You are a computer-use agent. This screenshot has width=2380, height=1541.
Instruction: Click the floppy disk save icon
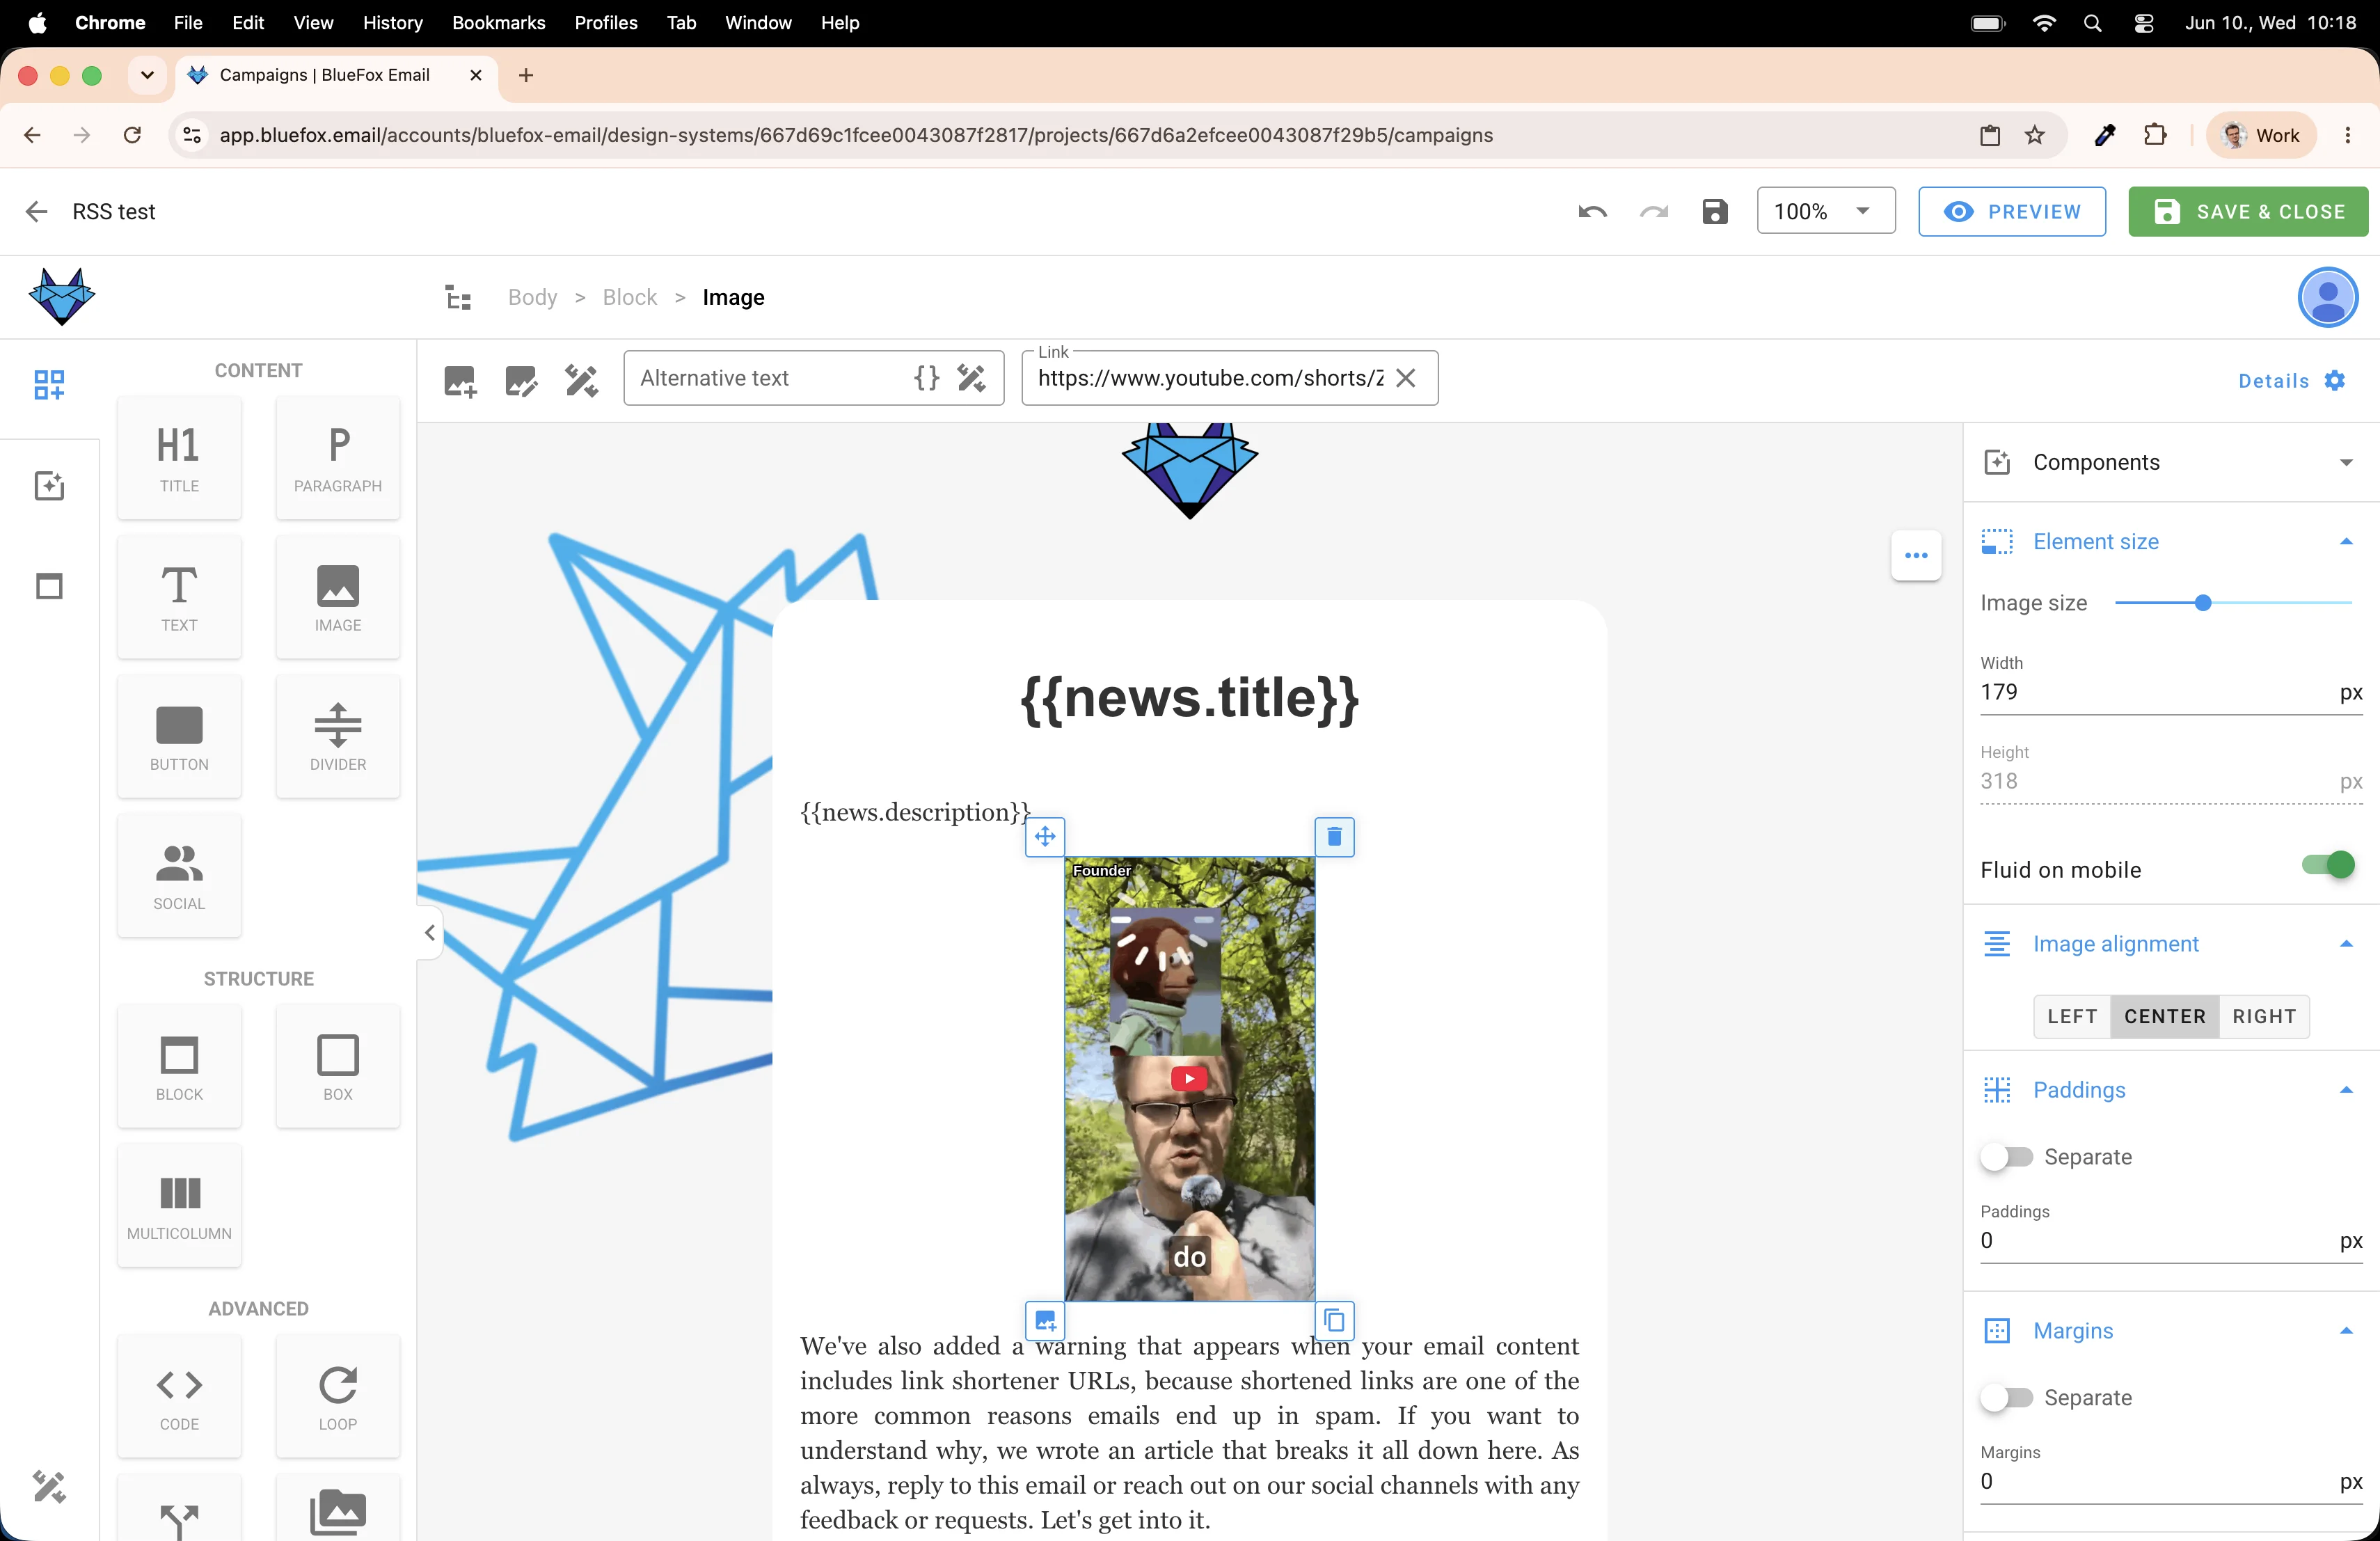pos(1715,211)
